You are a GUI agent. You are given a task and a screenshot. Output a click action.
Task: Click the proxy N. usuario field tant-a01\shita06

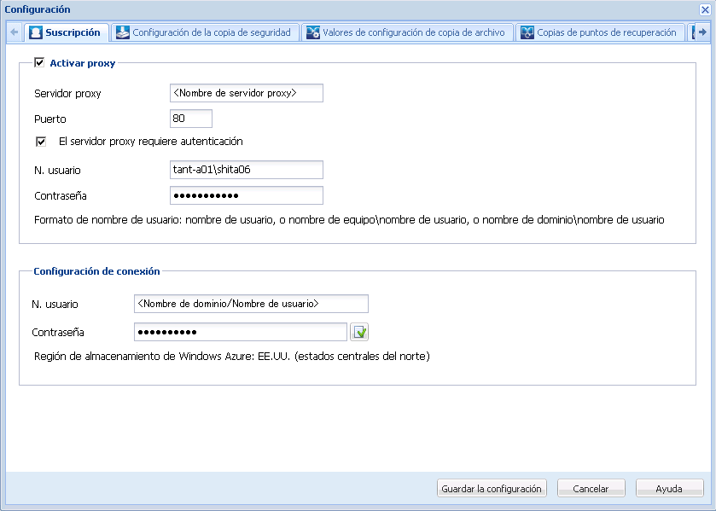point(247,170)
